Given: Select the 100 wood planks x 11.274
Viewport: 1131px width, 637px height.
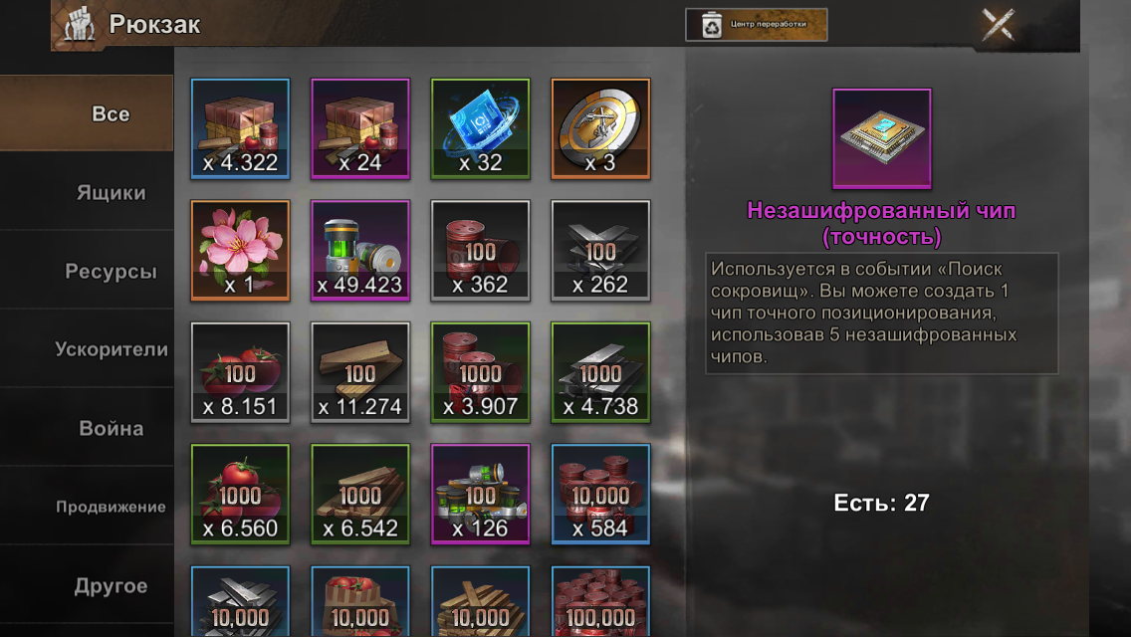Looking at the screenshot, I should 360,372.
